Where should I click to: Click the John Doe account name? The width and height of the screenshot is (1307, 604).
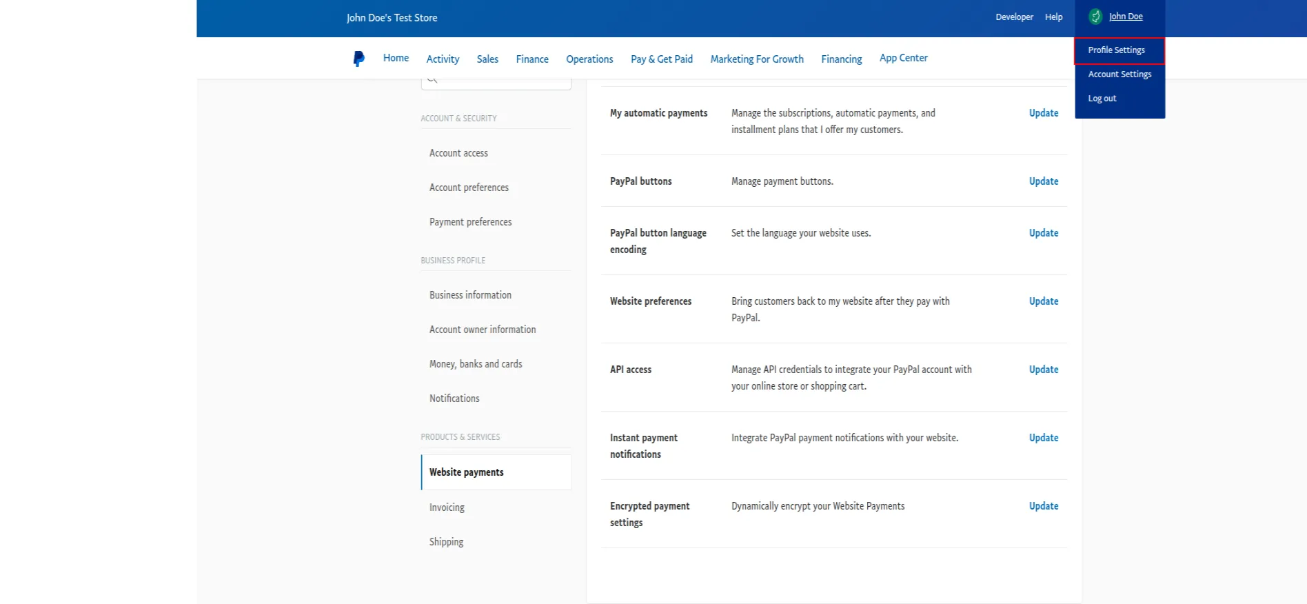point(1126,17)
